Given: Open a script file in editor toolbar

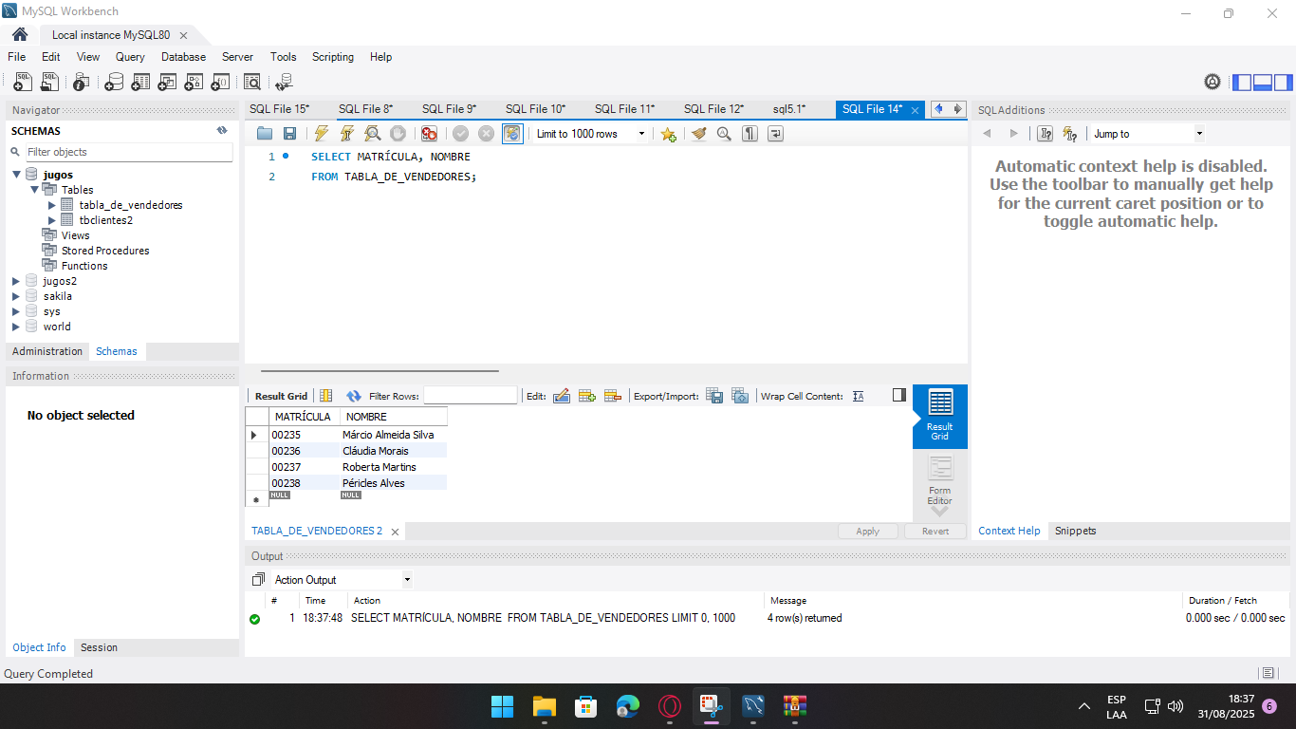Looking at the screenshot, I should tap(265, 134).
